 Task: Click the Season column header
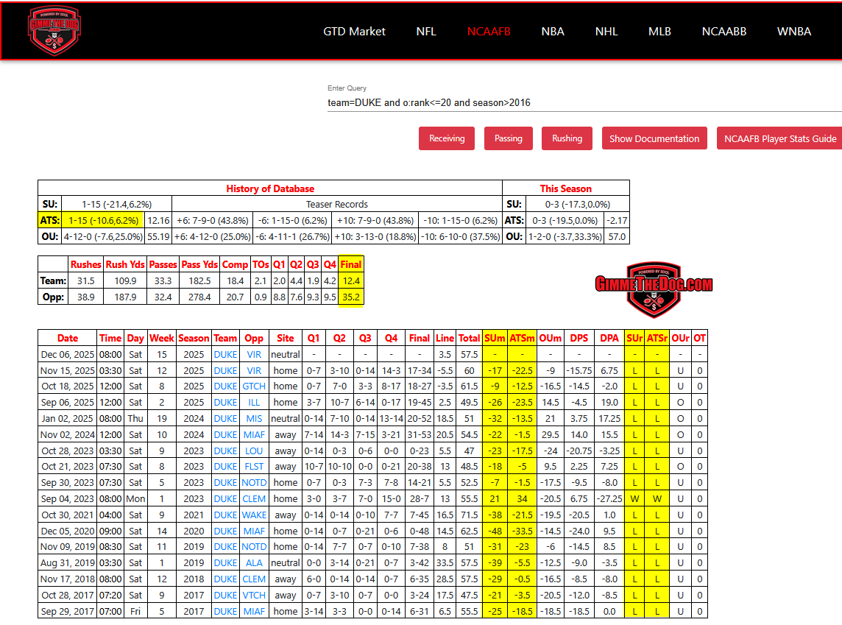point(194,339)
